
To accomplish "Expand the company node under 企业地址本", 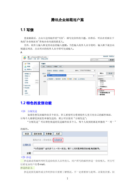I will coord(99,93).
